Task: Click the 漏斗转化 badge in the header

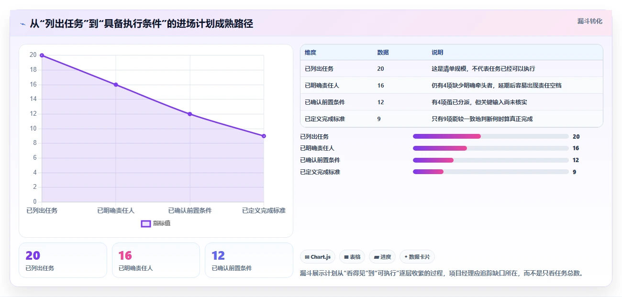Action: 589,22
